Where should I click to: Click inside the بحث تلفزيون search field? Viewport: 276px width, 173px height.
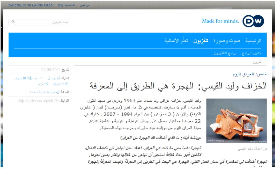[42, 22]
